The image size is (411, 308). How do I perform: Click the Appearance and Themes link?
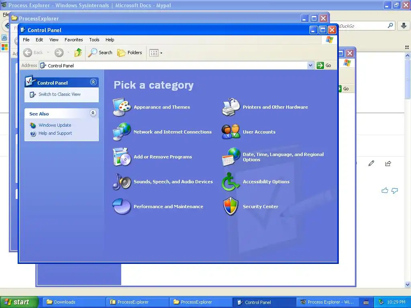(x=162, y=107)
